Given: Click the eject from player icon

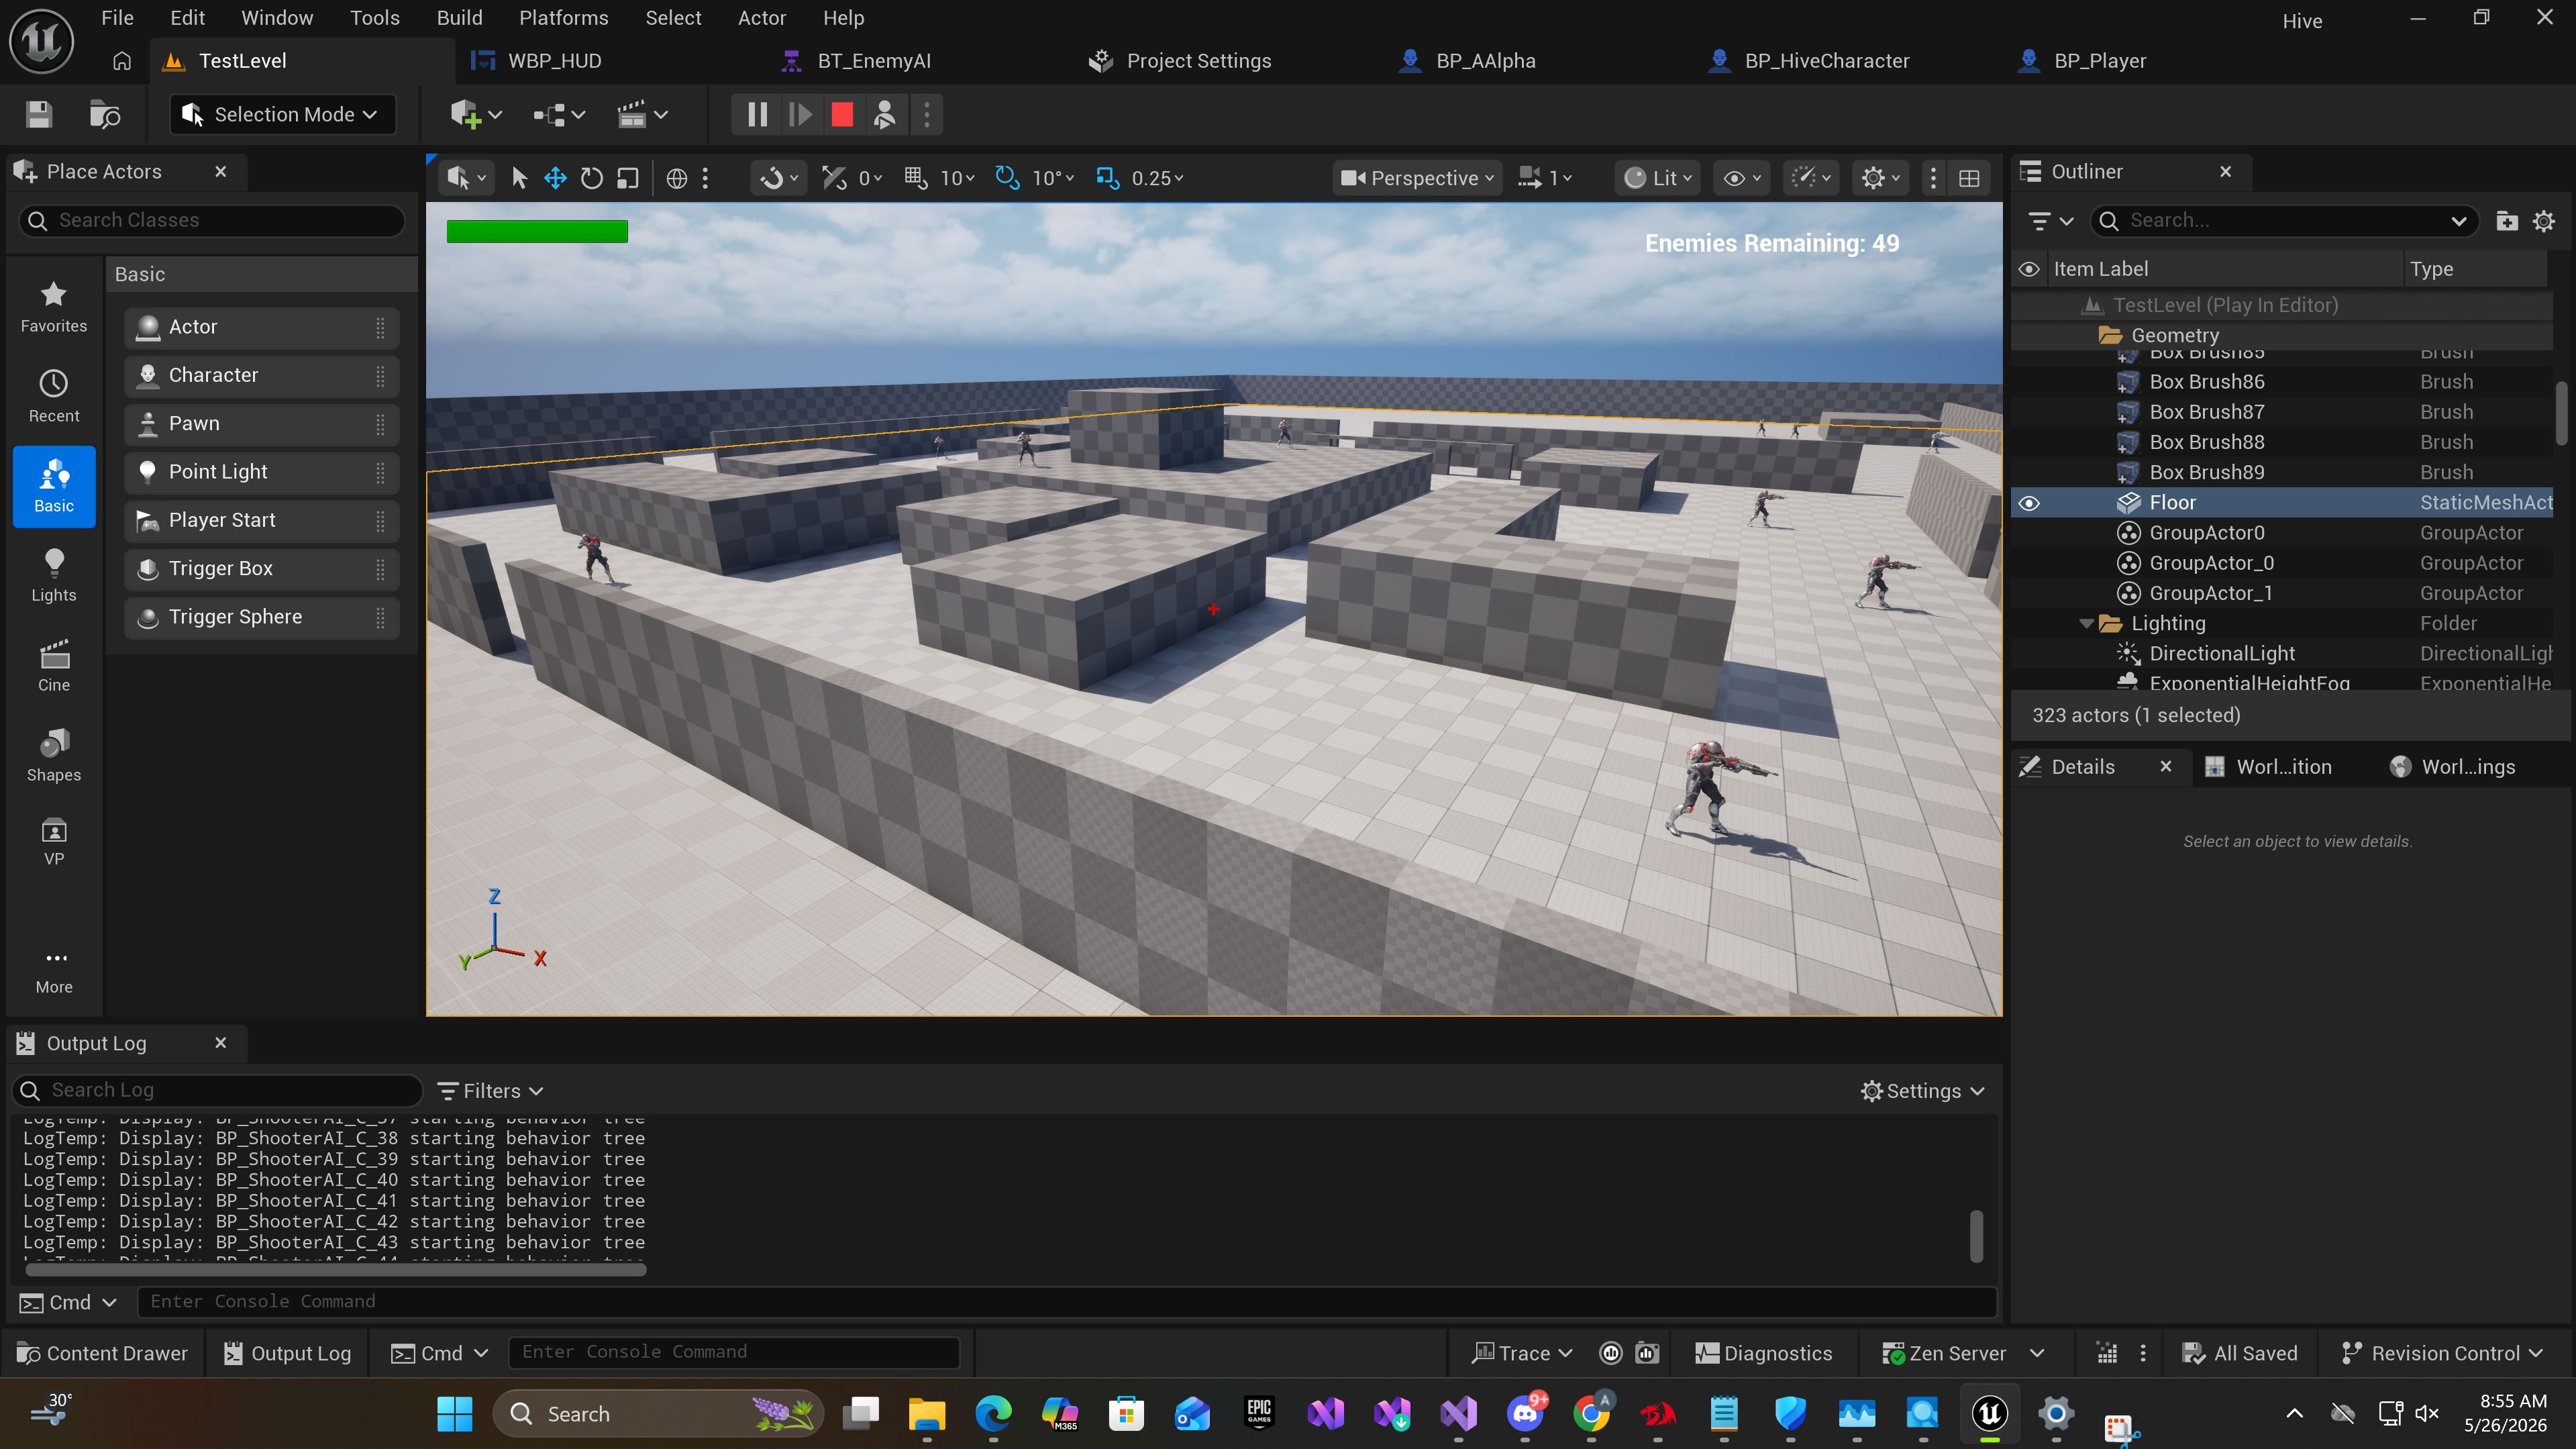Looking at the screenshot, I should click(884, 115).
